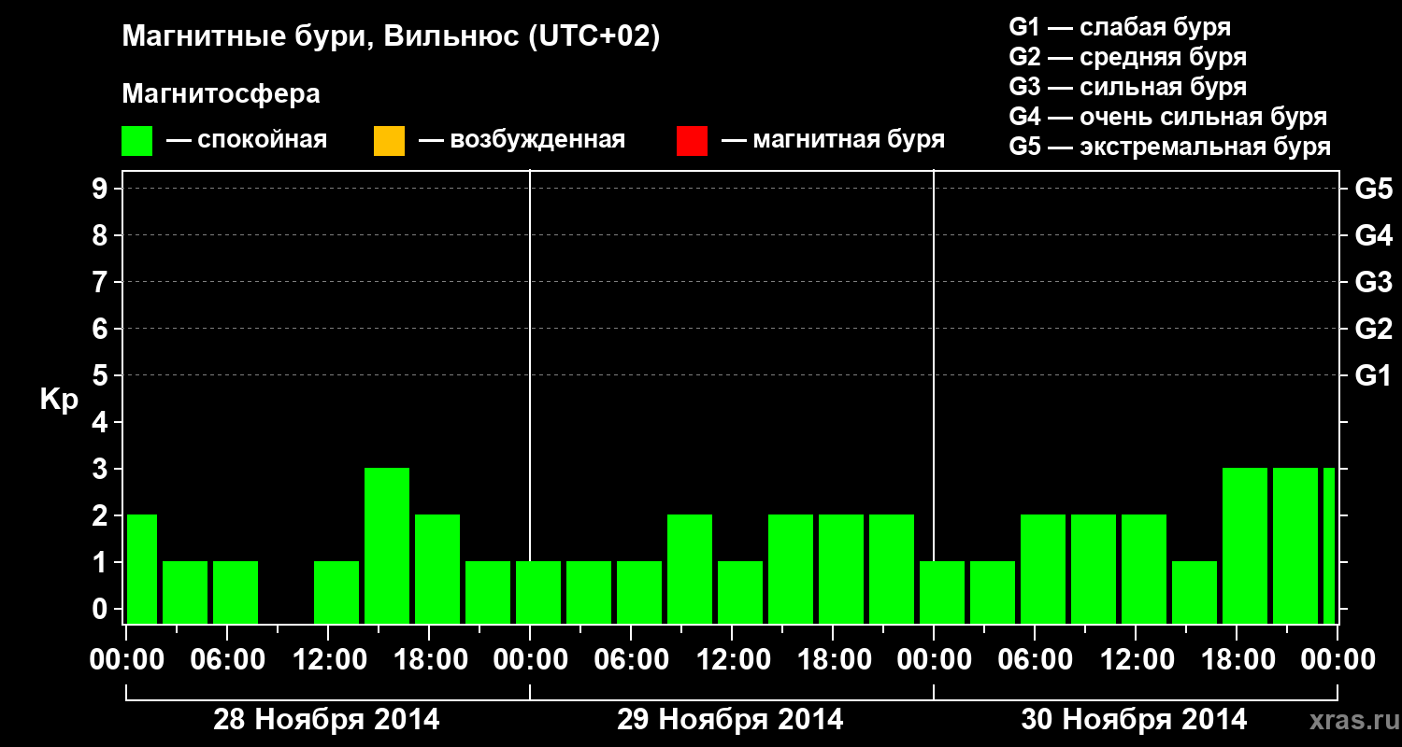Click the right axis label G2

coord(1373,329)
